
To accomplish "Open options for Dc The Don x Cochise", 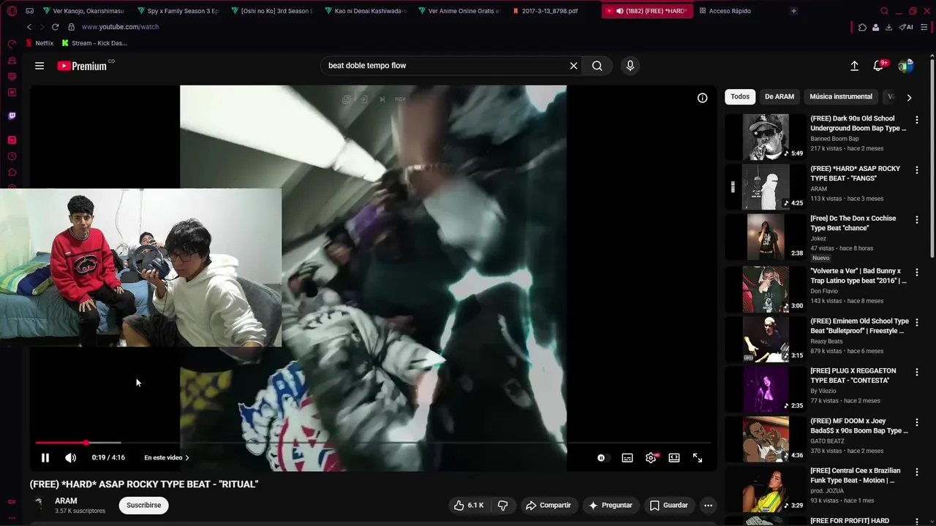I will point(917,220).
